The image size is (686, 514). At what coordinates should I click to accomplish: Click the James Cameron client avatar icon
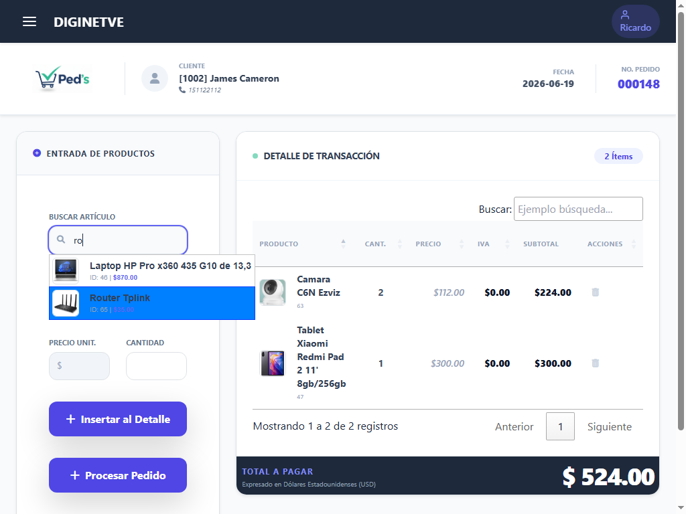coord(155,78)
